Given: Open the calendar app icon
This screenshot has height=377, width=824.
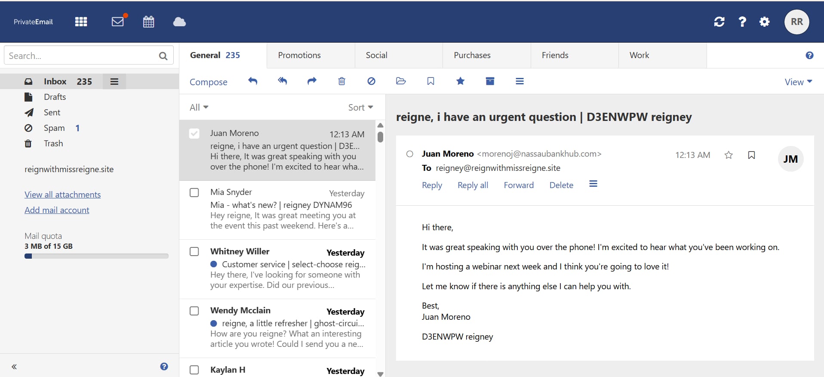Looking at the screenshot, I should point(149,22).
